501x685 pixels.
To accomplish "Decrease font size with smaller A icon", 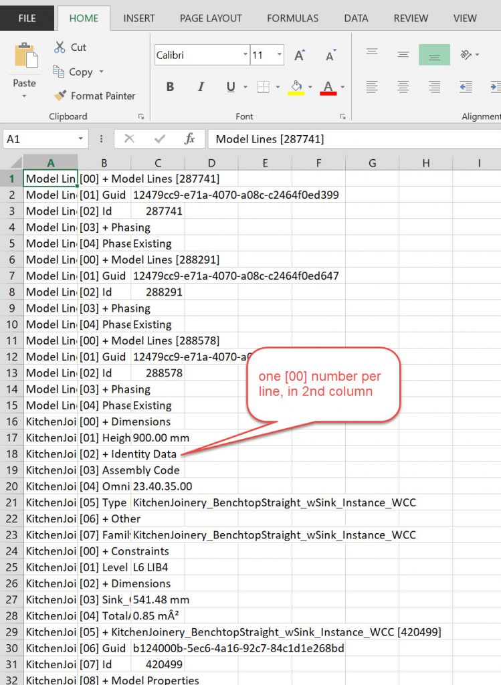I will click(330, 56).
